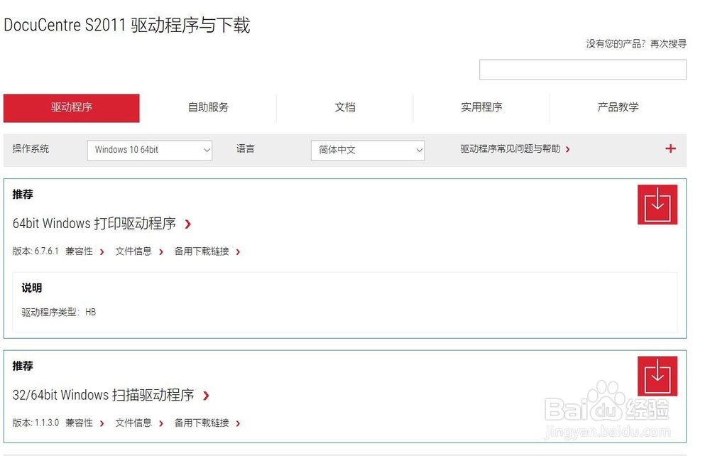
Task: Open the 实用程序 tab
Action: click(x=481, y=108)
